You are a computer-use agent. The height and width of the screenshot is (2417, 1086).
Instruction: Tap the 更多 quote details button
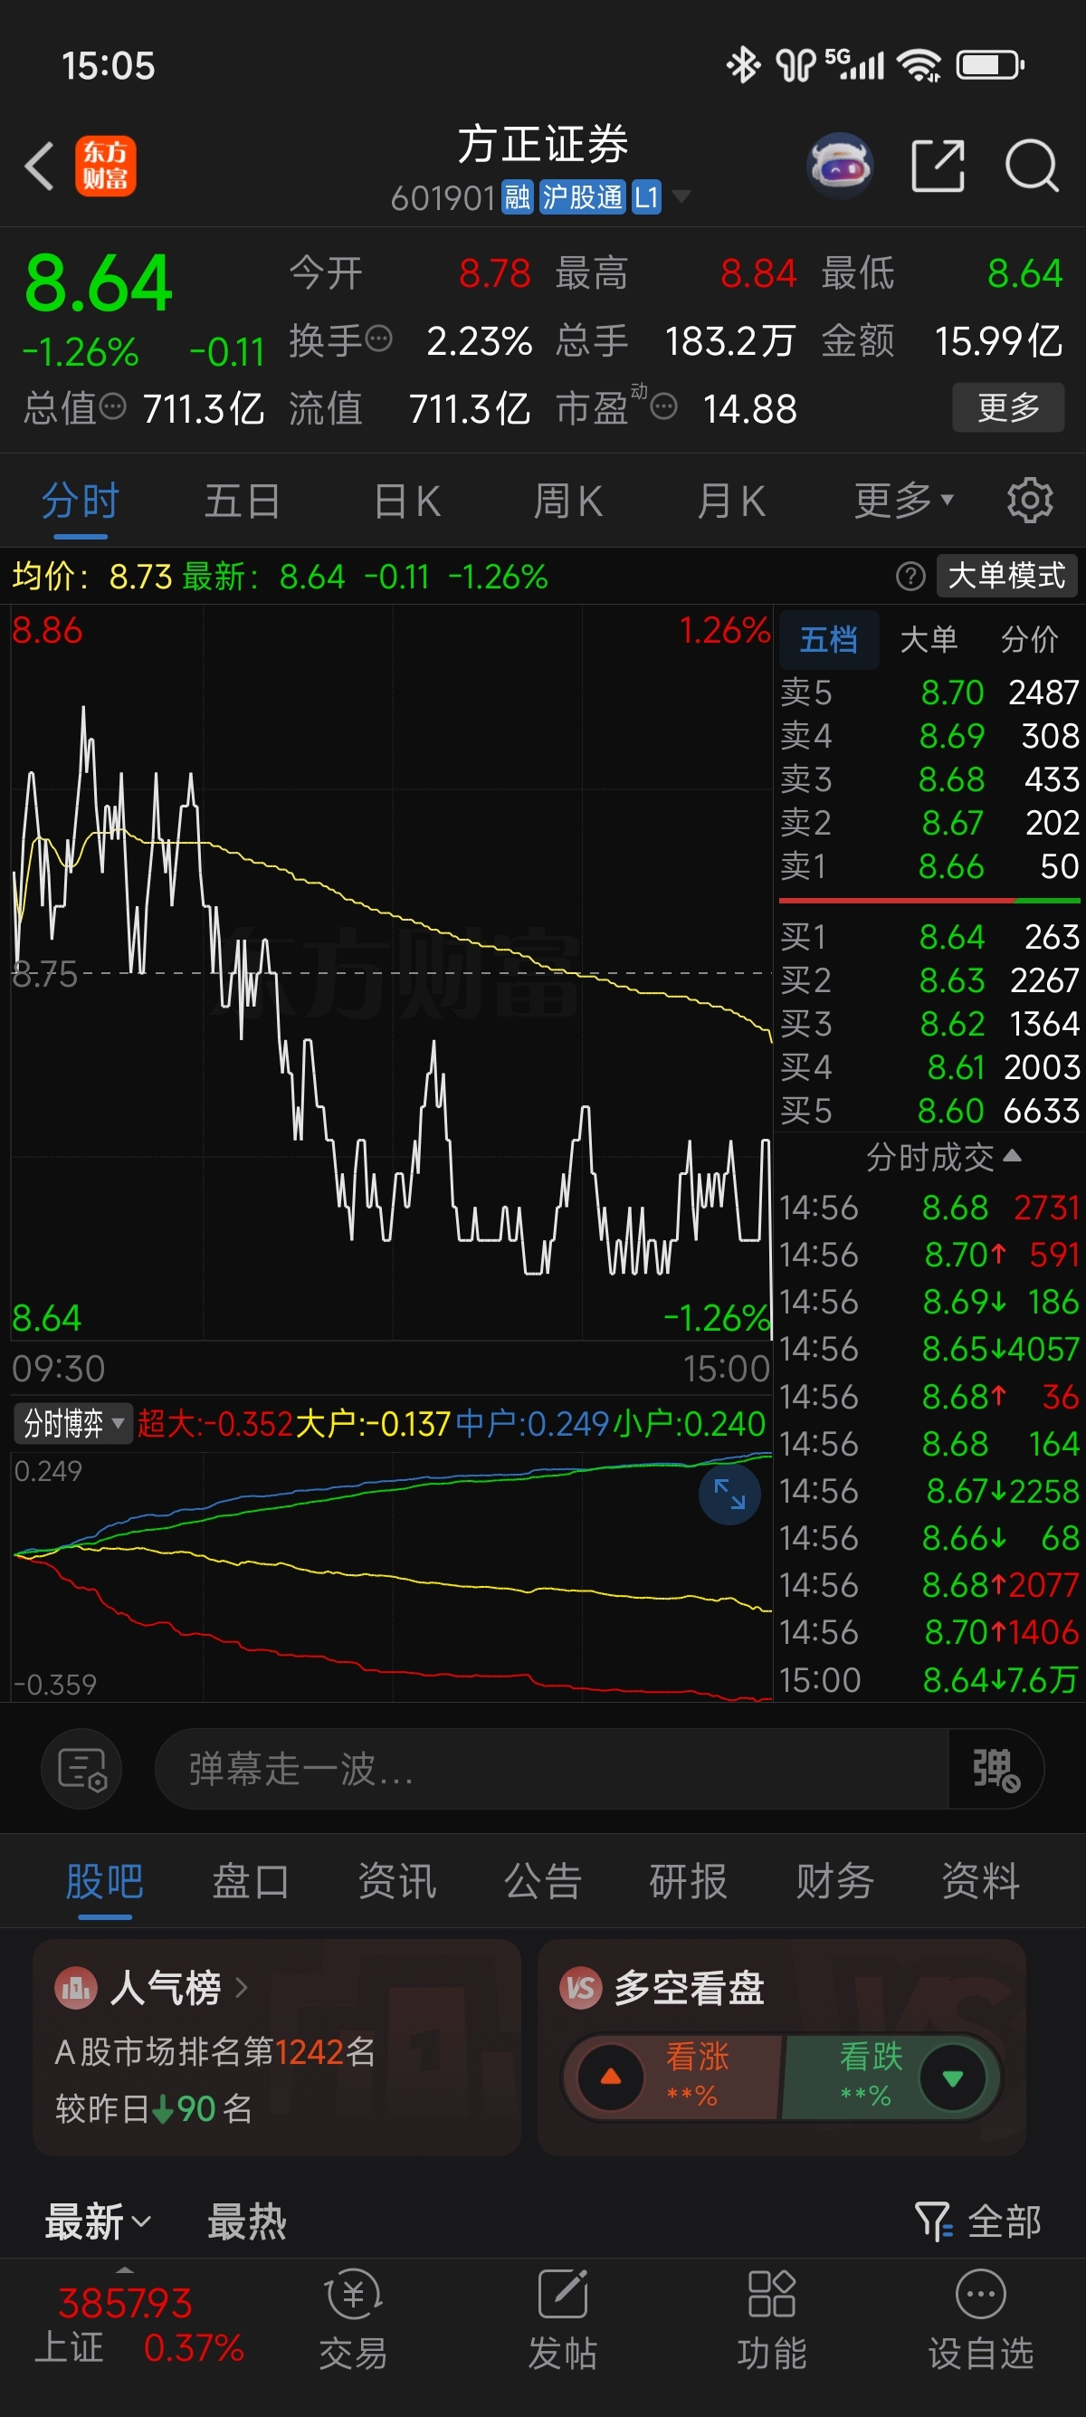pyautogui.click(x=1008, y=407)
